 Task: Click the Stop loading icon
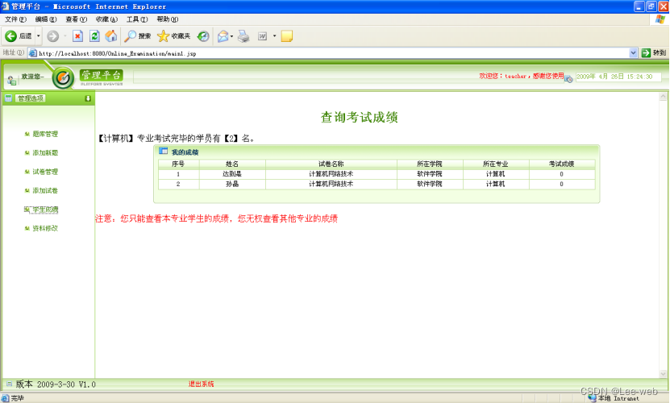(77, 36)
